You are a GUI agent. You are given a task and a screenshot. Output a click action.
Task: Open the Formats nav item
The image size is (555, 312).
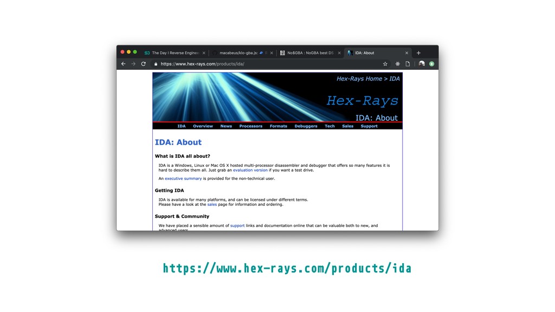coord(279,126)
